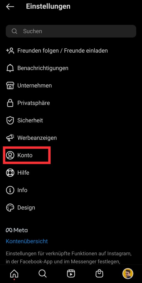Image resolution: width=142 pixels, height=283 pixels.
Task: Open the Kontenübersicht link
Action: pyautogui.click(x=27, y=241)
